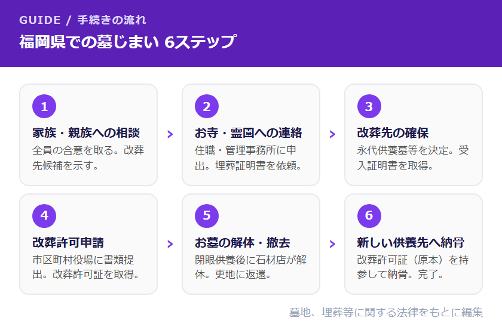This screenshot has width=502, height=333.
Task: Select the 改葬先の確保 heading
Action: point(393,132)
